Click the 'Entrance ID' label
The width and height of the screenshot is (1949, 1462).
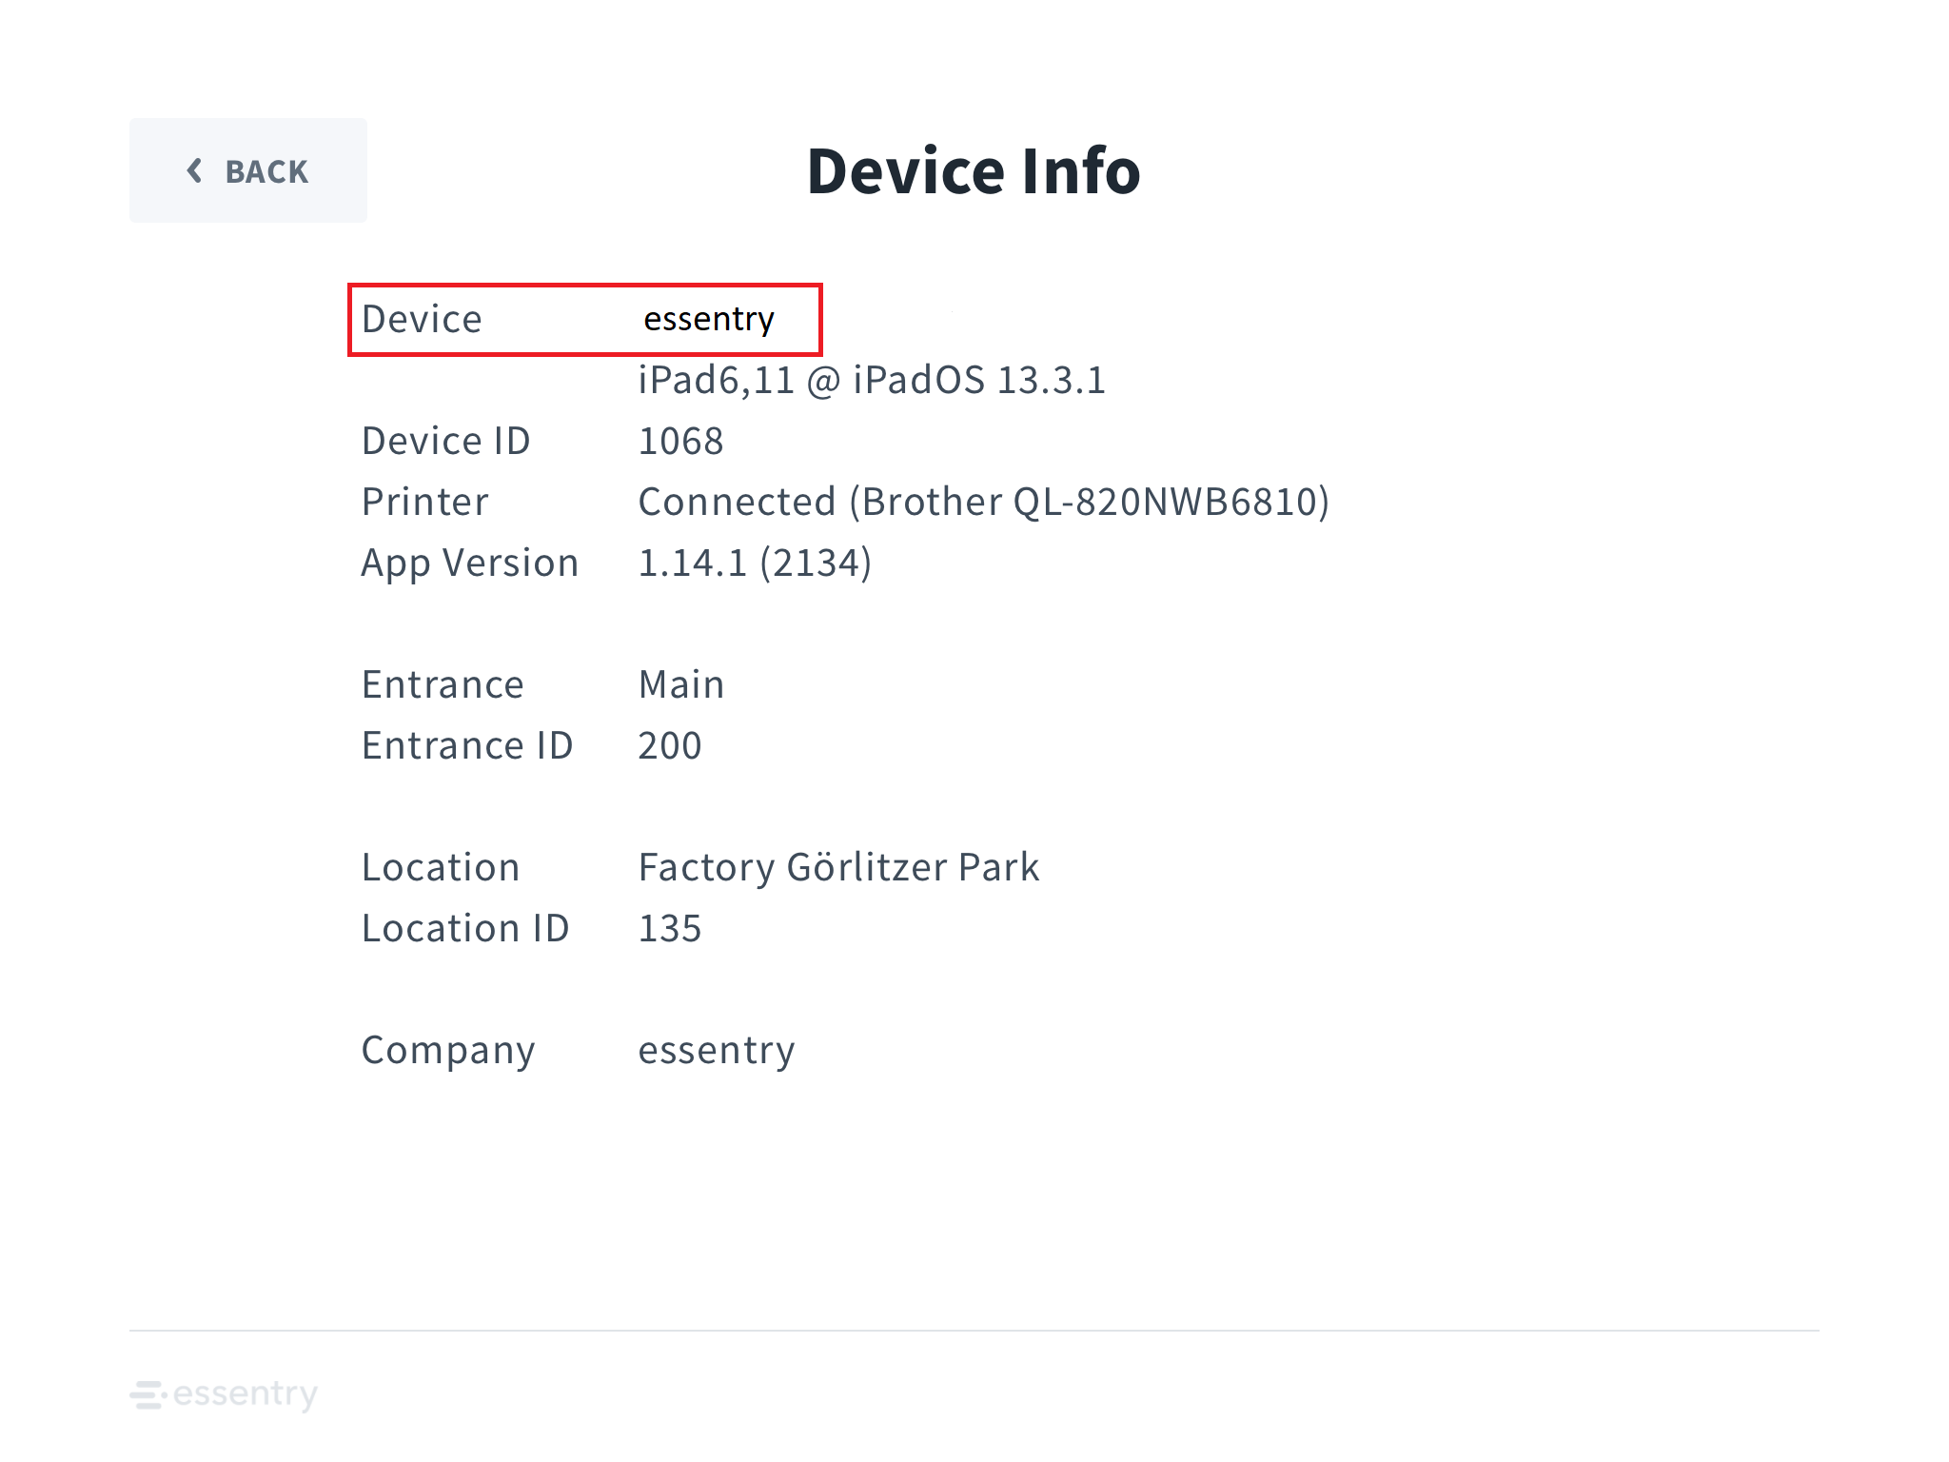tap(467, 745)
